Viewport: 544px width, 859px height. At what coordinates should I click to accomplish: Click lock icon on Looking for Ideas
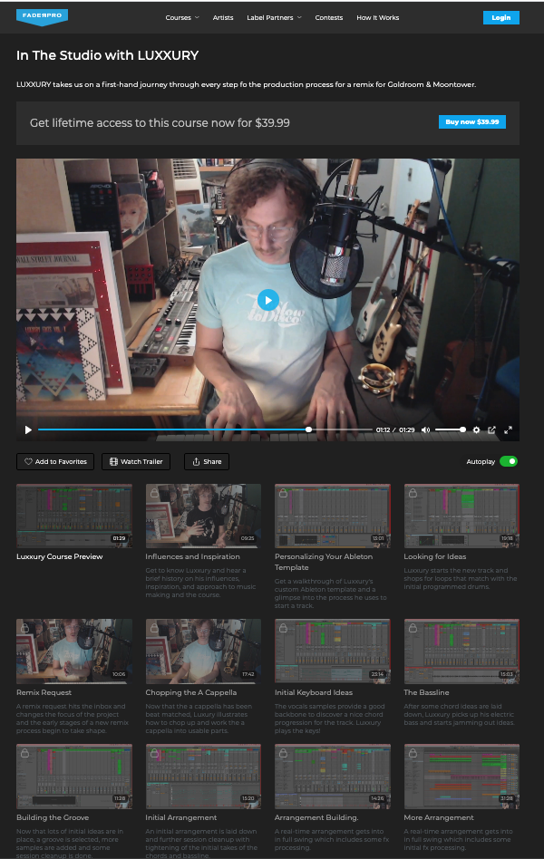click(x=413, y=493)
